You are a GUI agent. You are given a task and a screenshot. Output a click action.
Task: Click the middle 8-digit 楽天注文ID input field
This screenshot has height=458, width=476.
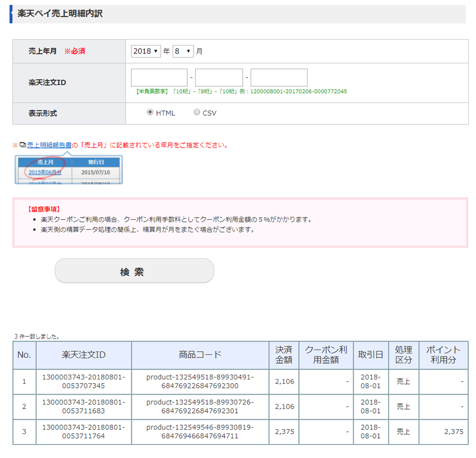click(219, 77)
